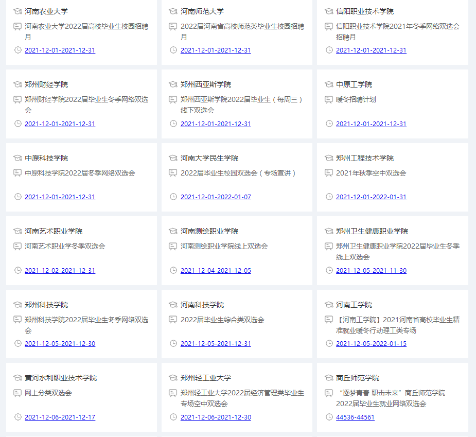Click clock icon in 河南大学民生学院 card
The width and height of the screenshot is (476, 437).
(x=173, y=197)
